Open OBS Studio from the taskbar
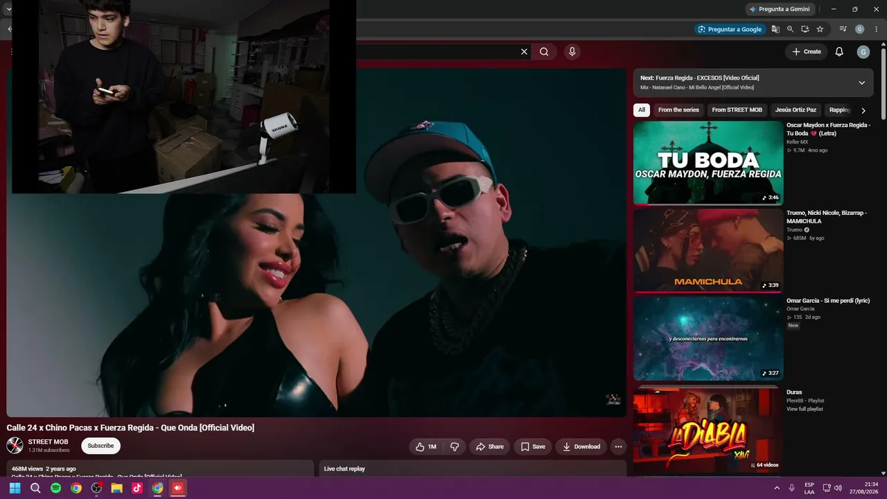The image size is (887, 499). click(x=96, y=488)
